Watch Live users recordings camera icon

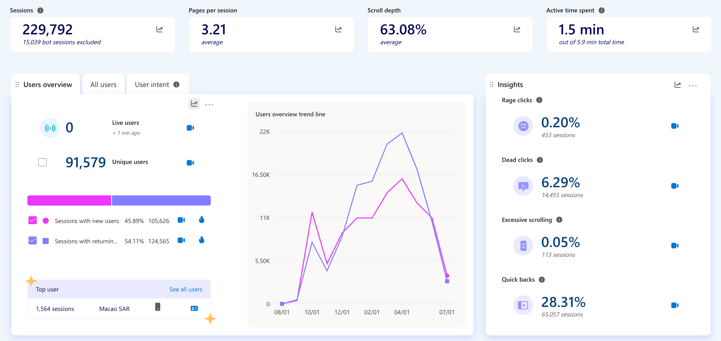(190, 128)
